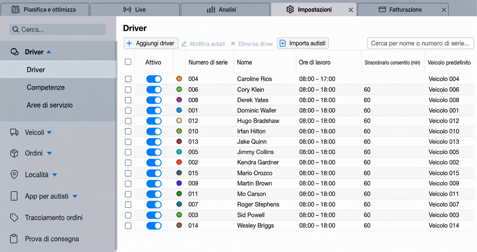This screenshot has height=252, width=477.
Task: Click the Analisi bar chart icon
Action: point(211,10)
